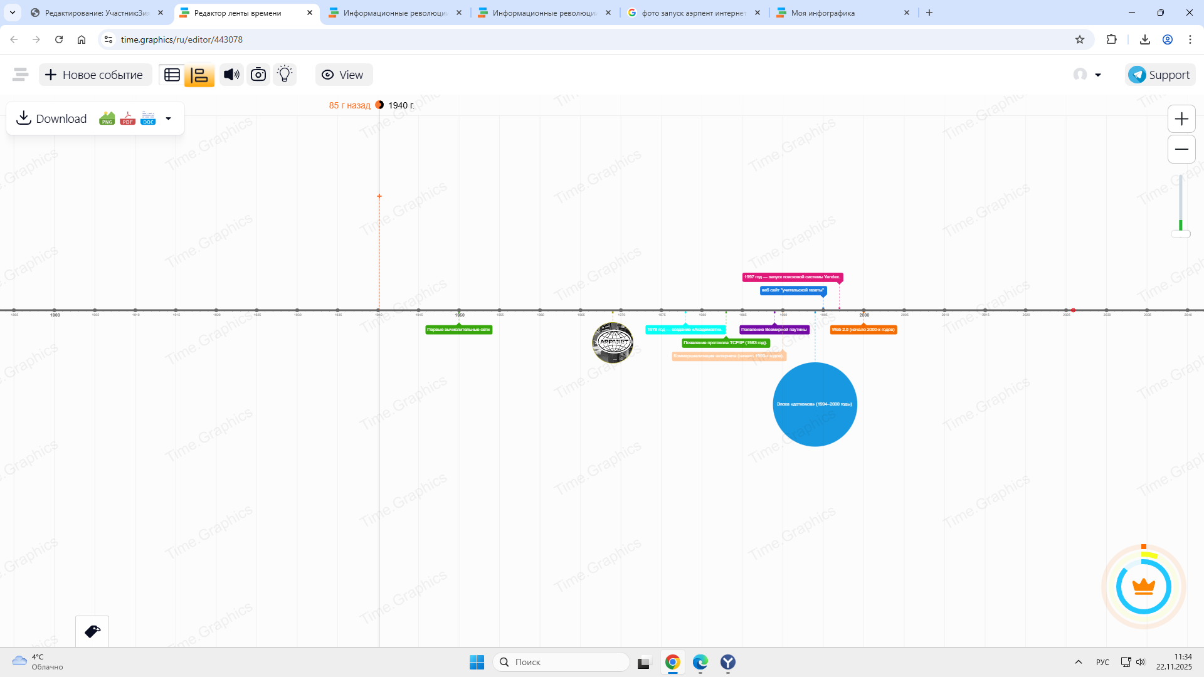
Task: Toggle the timeline layout view icon
Action: click(199, 75)
